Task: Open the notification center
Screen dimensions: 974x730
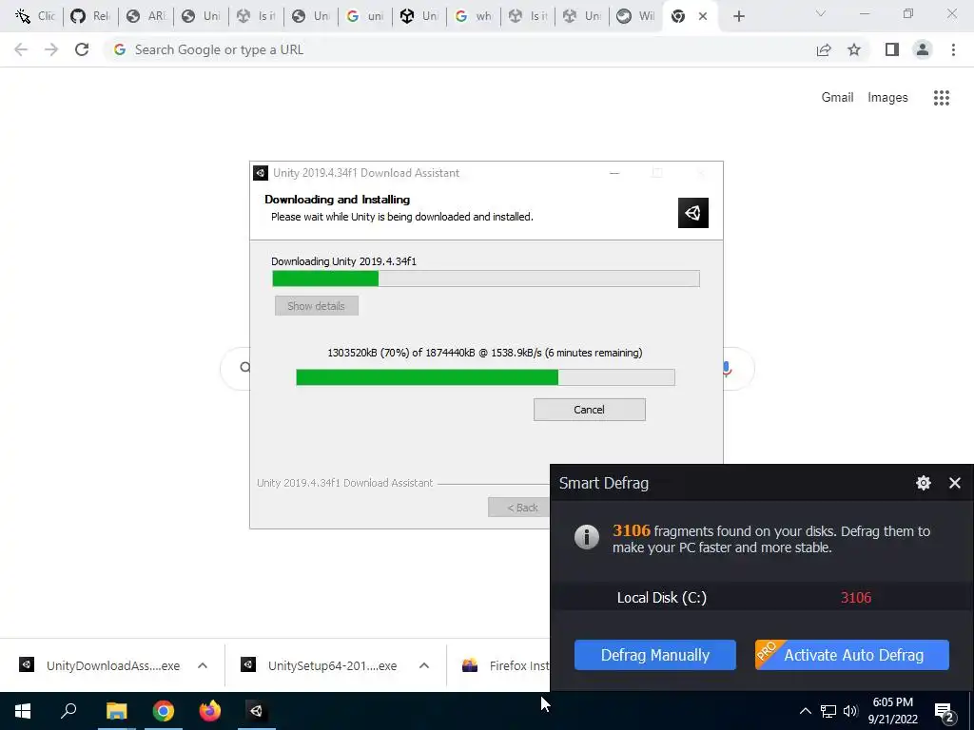Action: point(945,711)
